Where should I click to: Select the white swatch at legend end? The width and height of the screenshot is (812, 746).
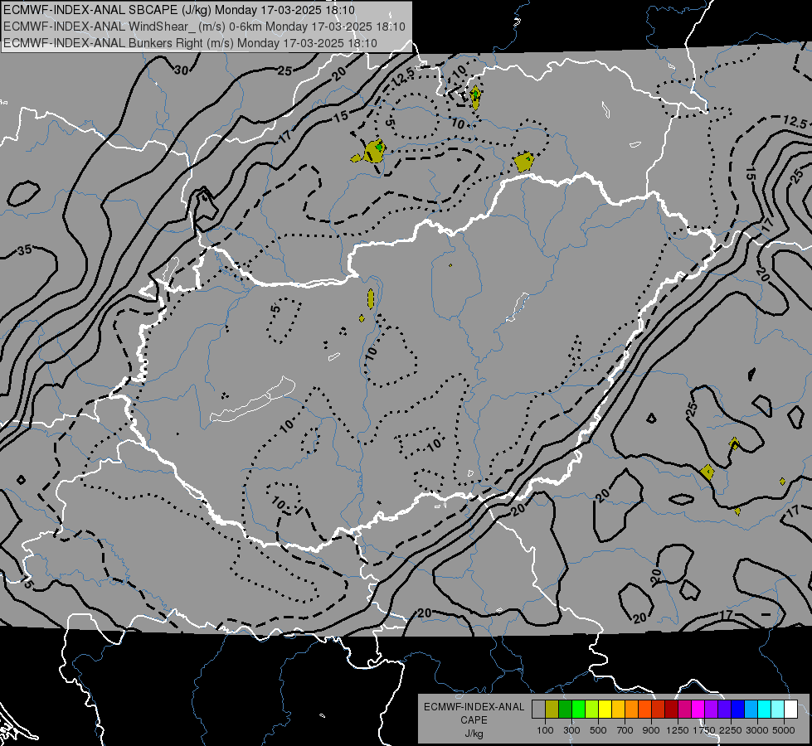(790, 709)
